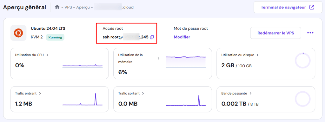
Task: Click the home icon in breadcrumb
Action: tap(57, 7)
